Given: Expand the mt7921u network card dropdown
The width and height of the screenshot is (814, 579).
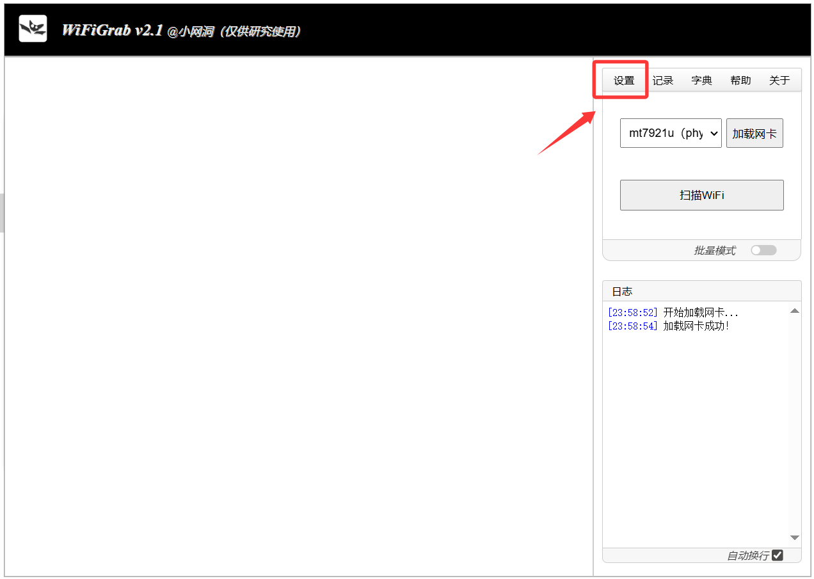Looking at the screenshot, I should [671, 133].
